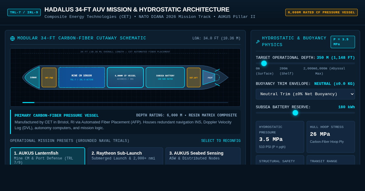The height and width of the screenshot is (191, 365).
Task: Click the Carbon-Fiber Hoop Ply note
Action: pyautogui.click(x=327, y=142)
